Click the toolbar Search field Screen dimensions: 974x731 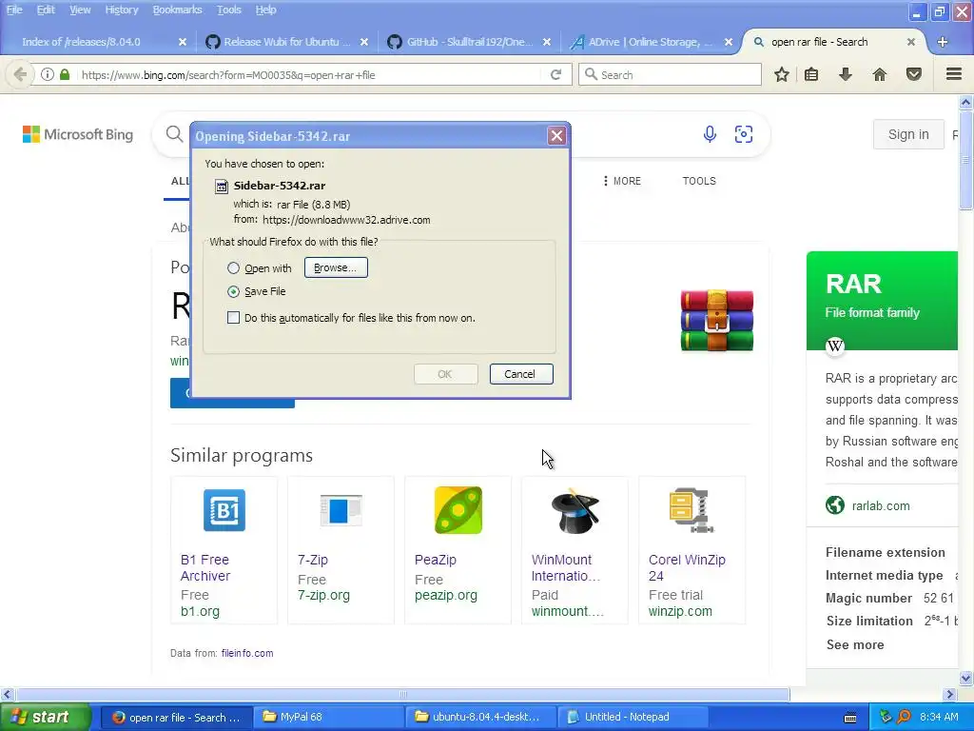coord(671,74)
